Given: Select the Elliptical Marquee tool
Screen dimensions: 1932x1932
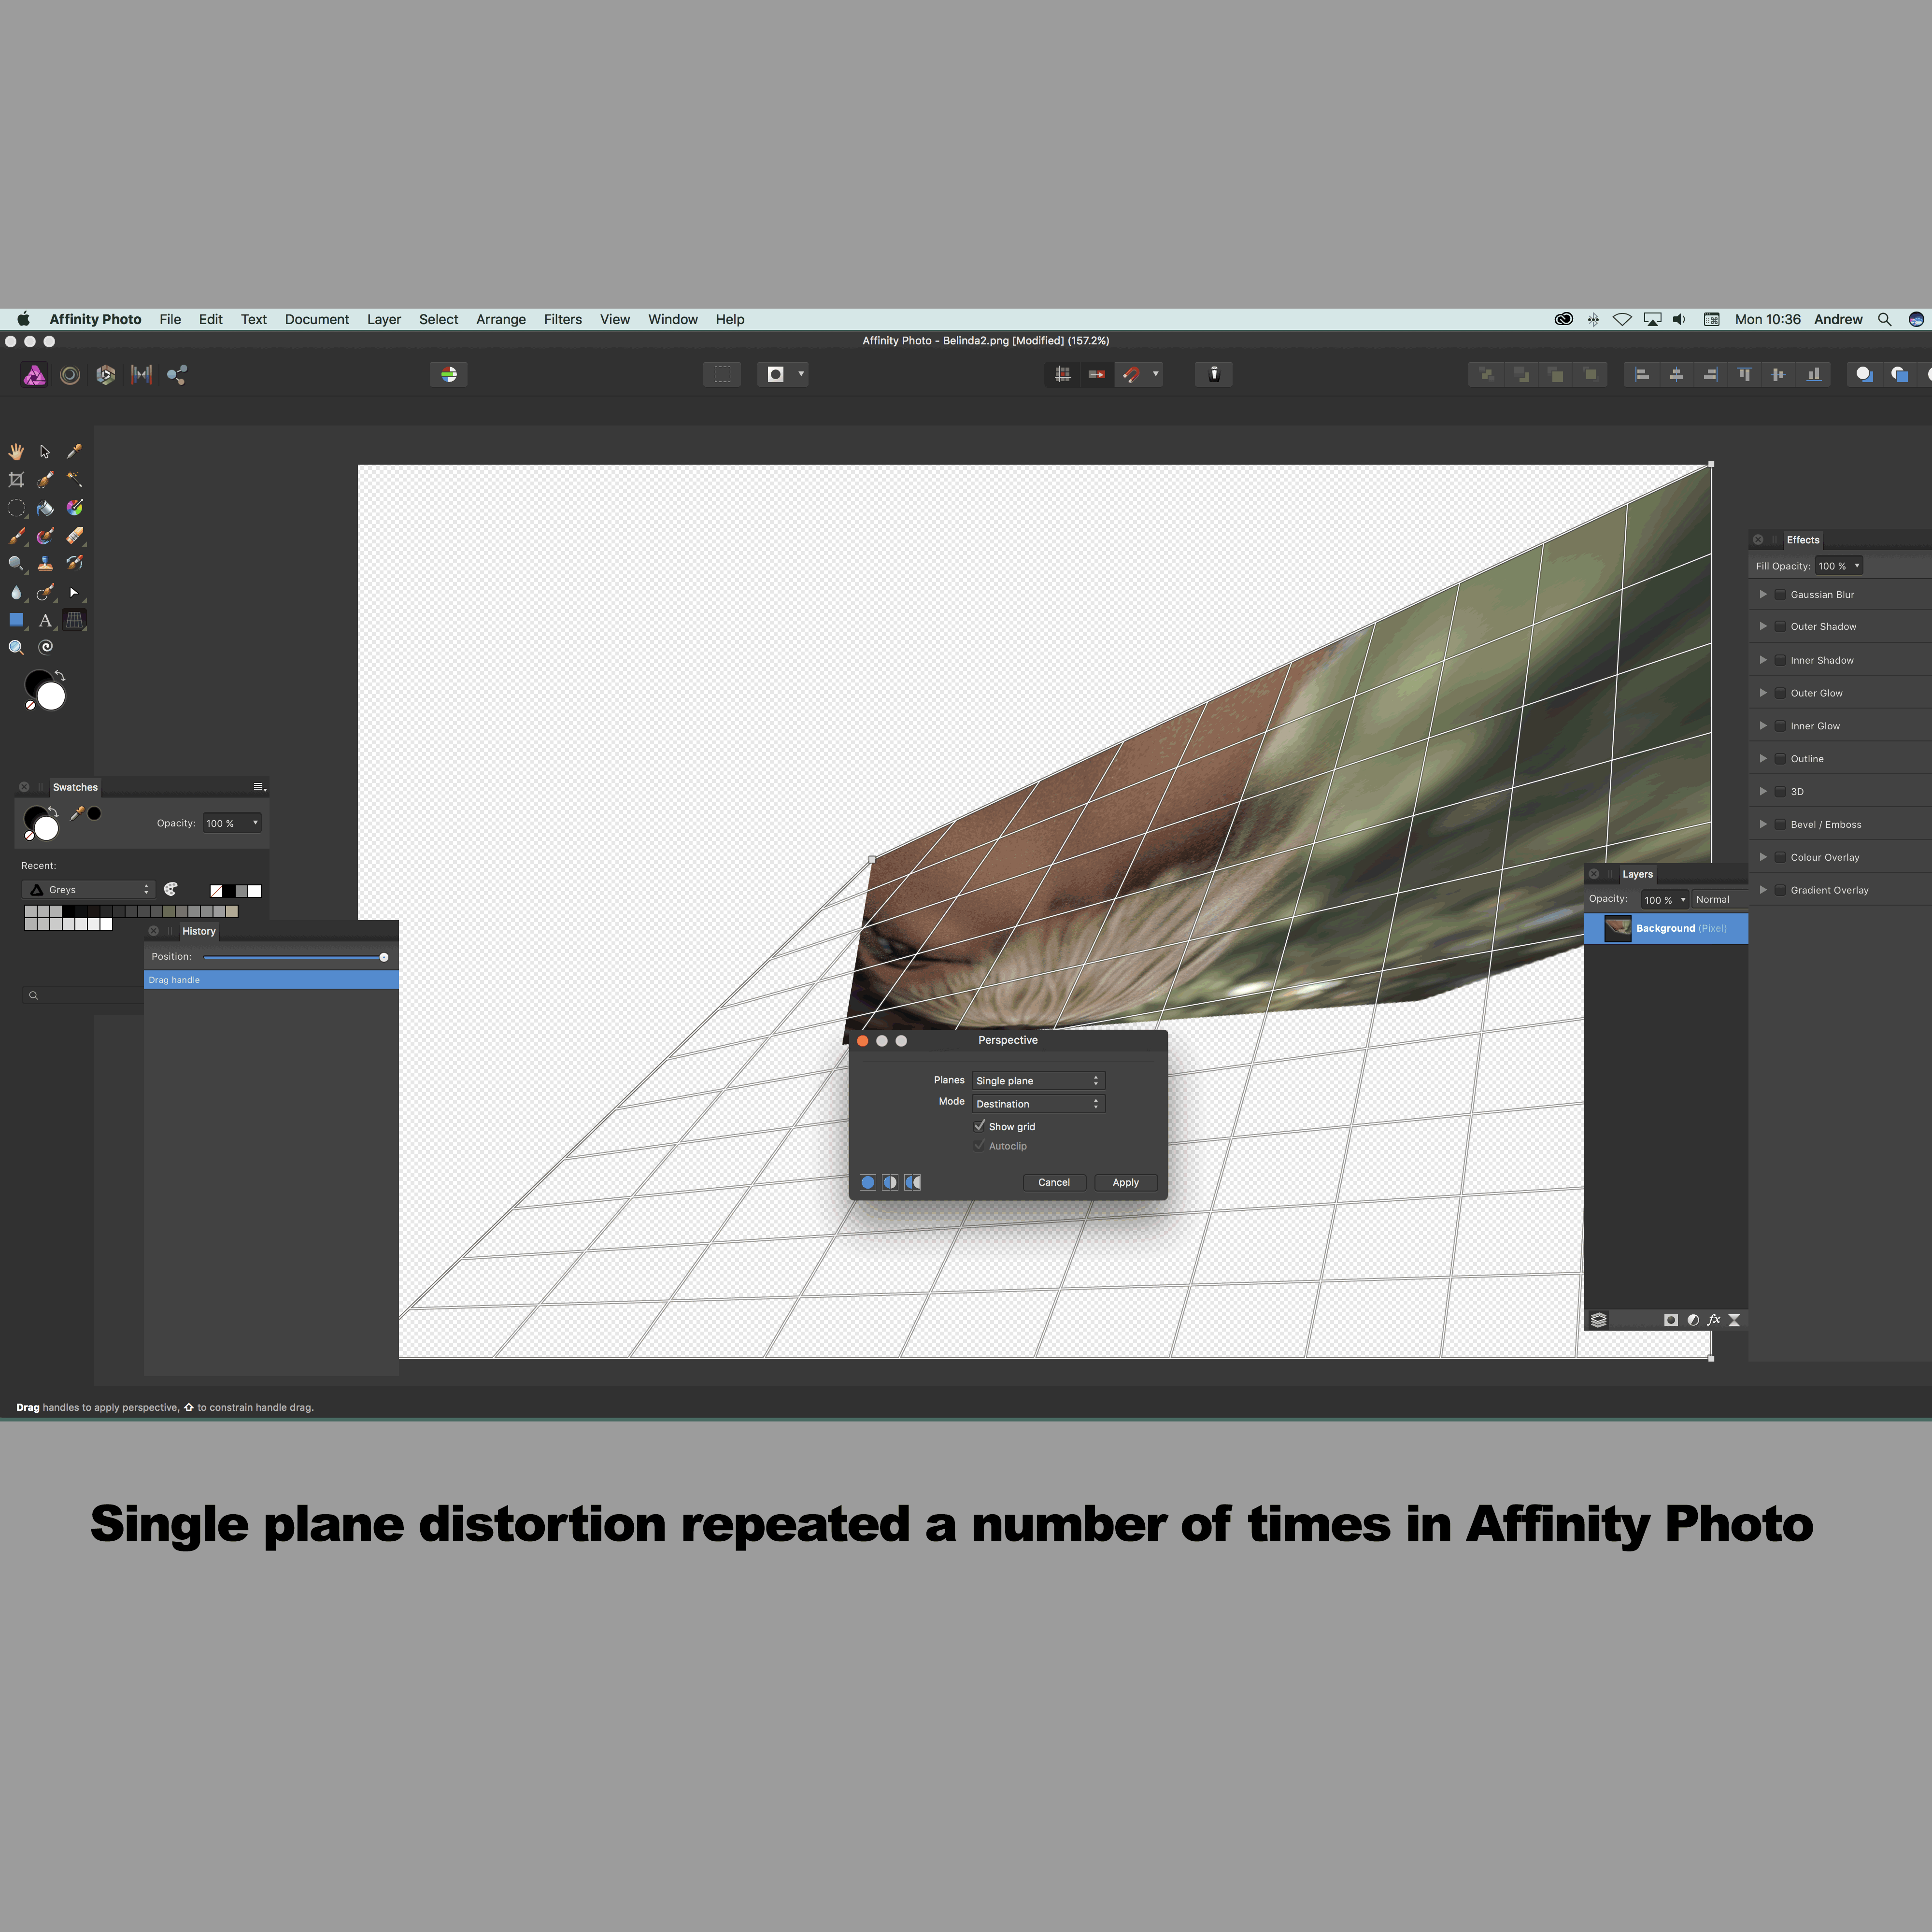Looking at the screenshot, I should point(17,508).
